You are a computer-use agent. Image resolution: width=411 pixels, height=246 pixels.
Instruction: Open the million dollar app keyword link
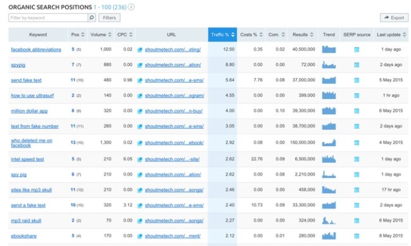29,111
